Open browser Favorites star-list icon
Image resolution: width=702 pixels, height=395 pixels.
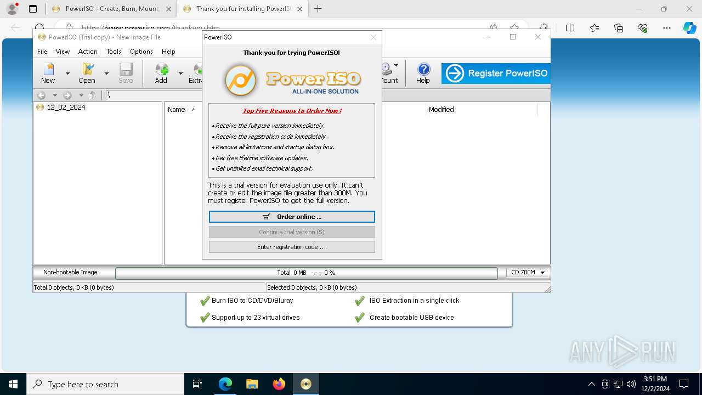coord(595,28)
